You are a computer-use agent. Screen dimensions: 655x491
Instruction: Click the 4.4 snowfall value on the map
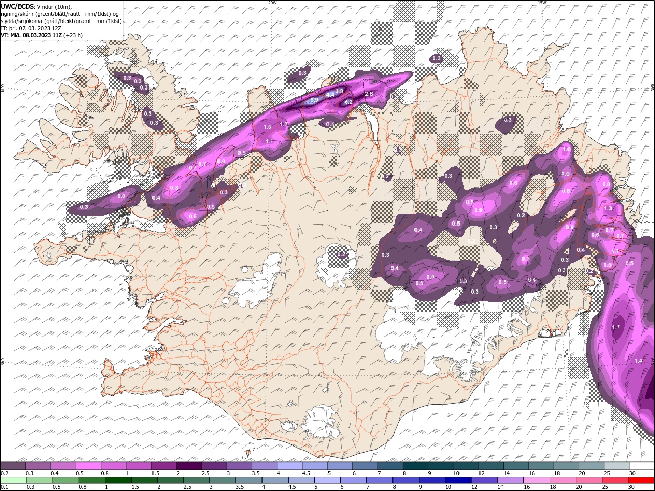[330, 95]
